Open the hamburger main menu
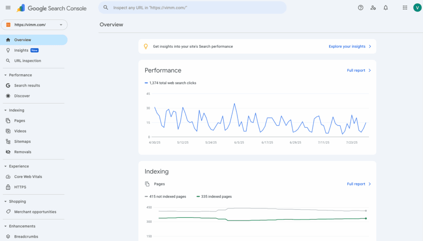The height and width of the screenshot is (241, 423). 8,7
